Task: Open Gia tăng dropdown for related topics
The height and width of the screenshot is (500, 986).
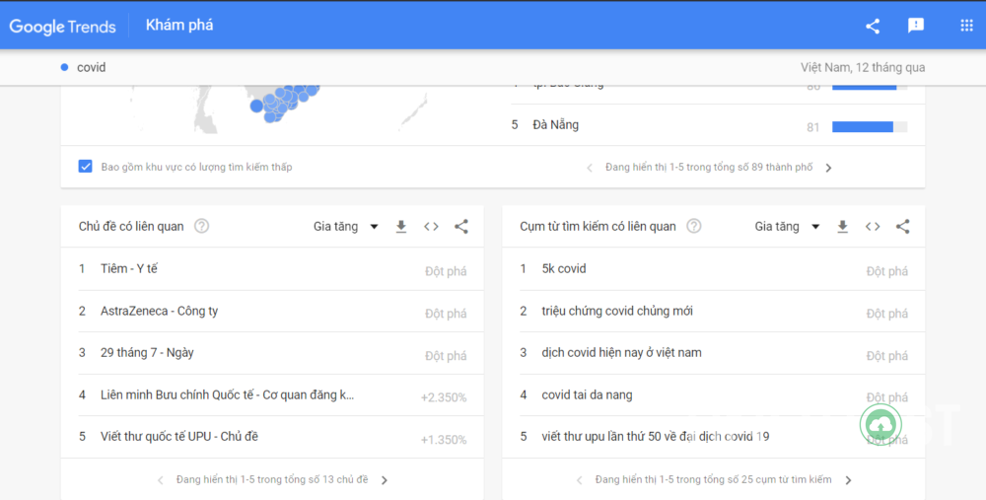Action: click(346, 227)
